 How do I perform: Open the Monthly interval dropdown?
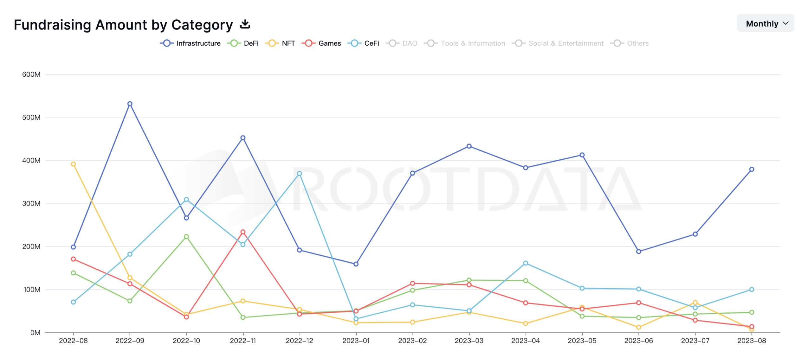click(765, 23)
